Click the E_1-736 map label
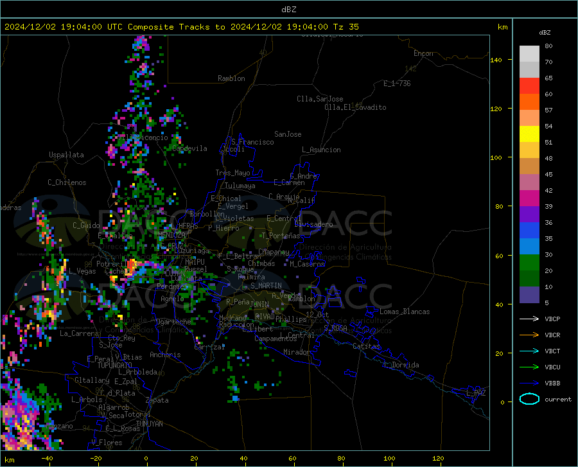Image resolution: width=578 pixels, height=467 pixels. 397,84
